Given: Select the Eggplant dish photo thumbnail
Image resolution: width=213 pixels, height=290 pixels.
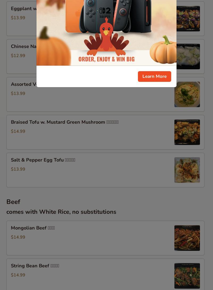Looking at the screenshot, I should (188, 18).
